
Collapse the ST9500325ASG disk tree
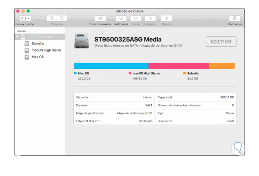tap(17, 37)
